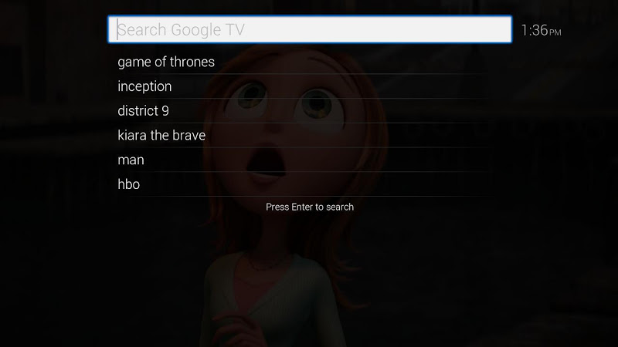The width and height of the screenshot is (618, 347).
Task: Pick the 'district 9' suggestion
Action: pyautogui.click(x=304, y=110)
